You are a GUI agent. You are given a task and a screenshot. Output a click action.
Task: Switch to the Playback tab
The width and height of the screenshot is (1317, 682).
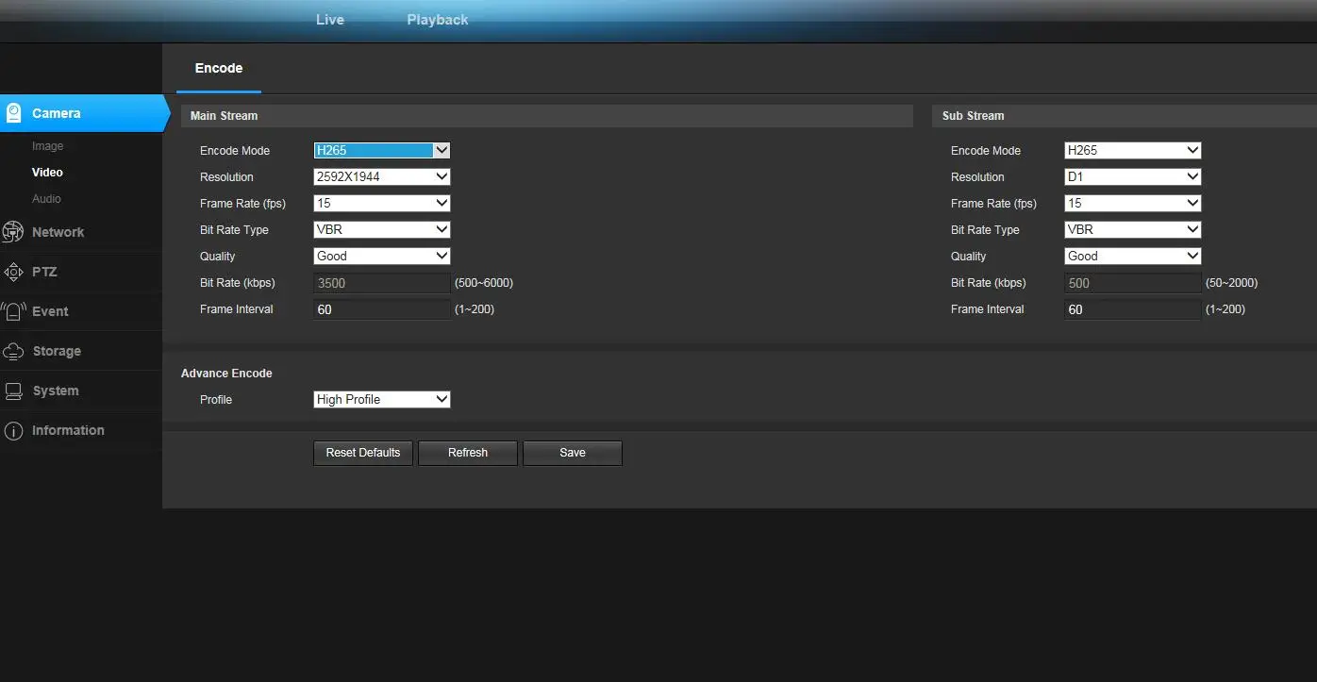pos(438,20)
